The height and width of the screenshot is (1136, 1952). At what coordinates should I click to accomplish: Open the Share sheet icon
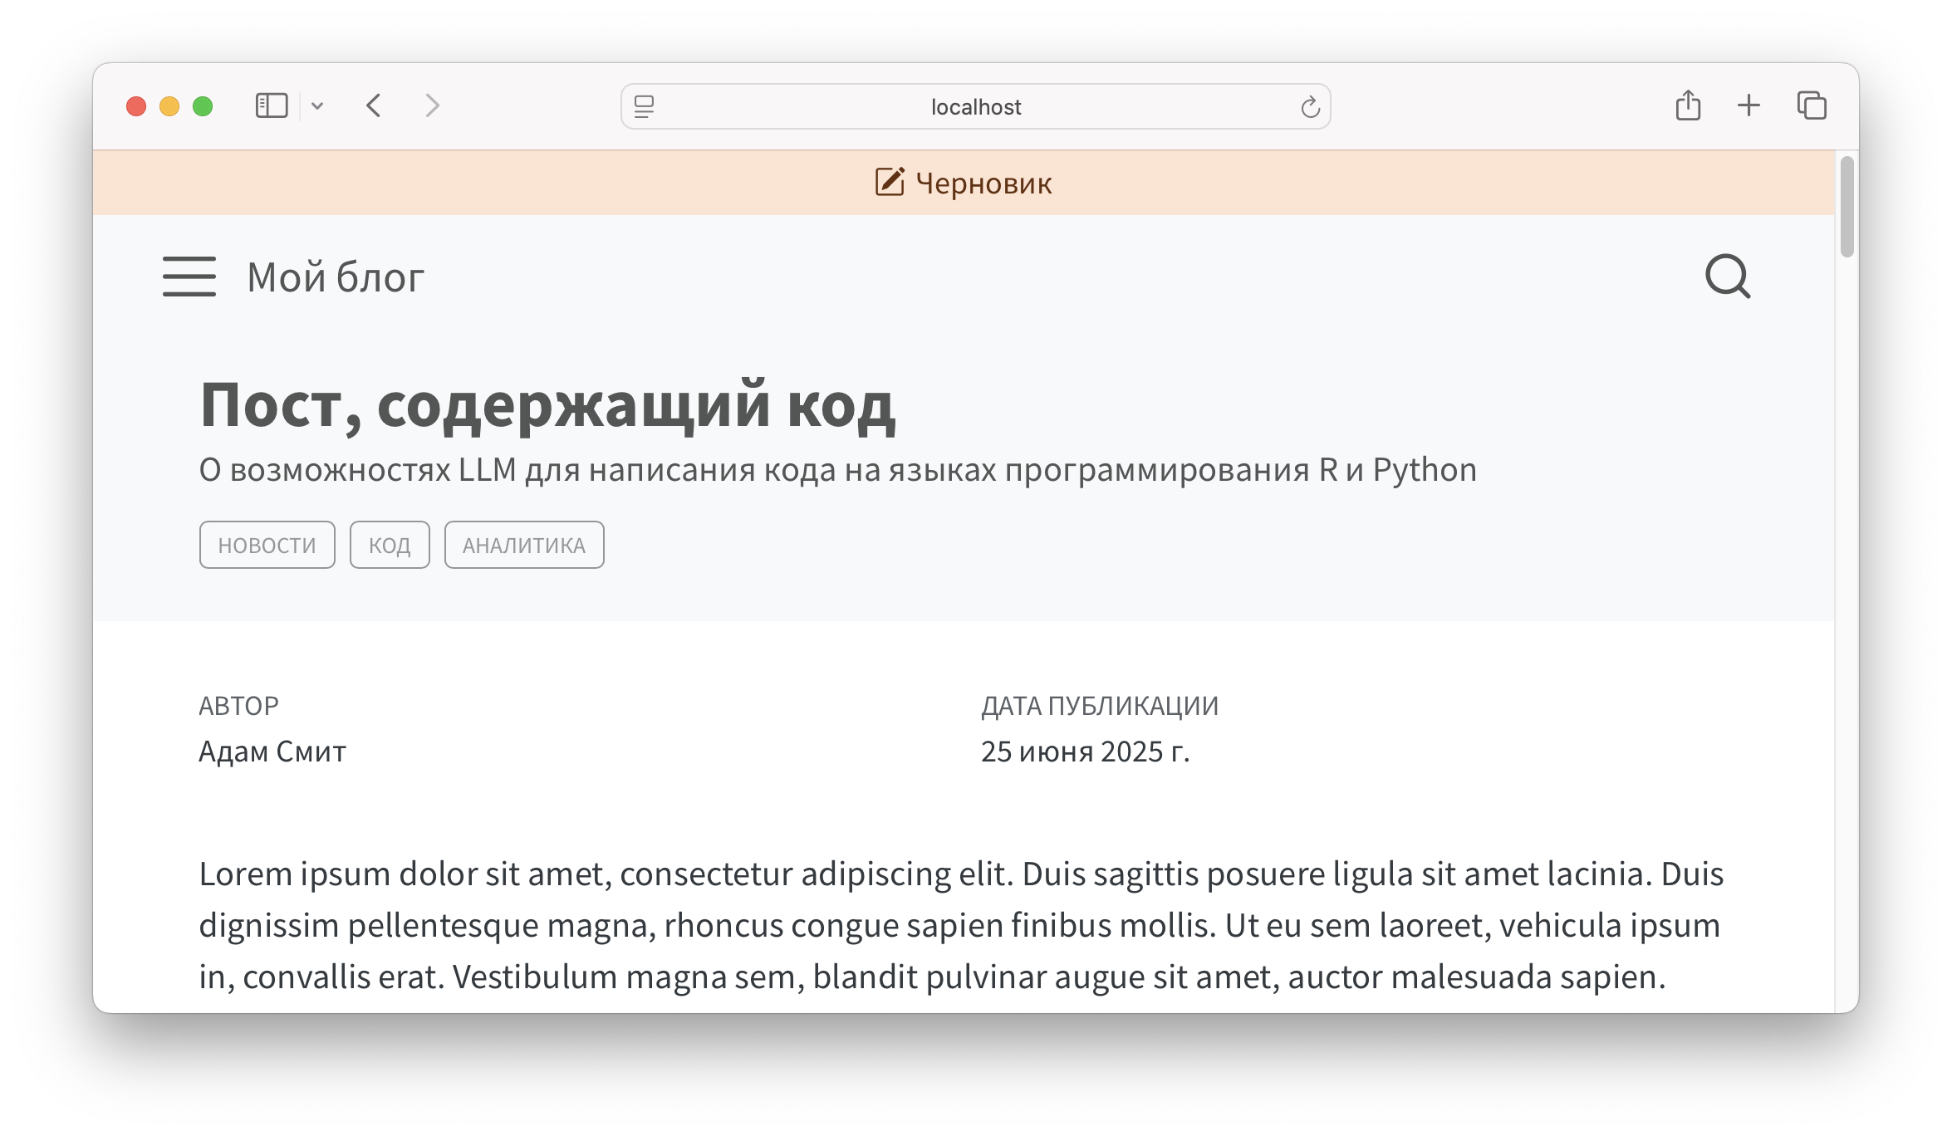(x=1688, y=106)
